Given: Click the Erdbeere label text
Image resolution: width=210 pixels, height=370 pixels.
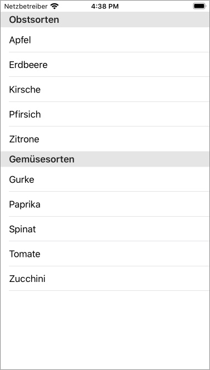Looking at the screenshot, I should coord(28,65).
